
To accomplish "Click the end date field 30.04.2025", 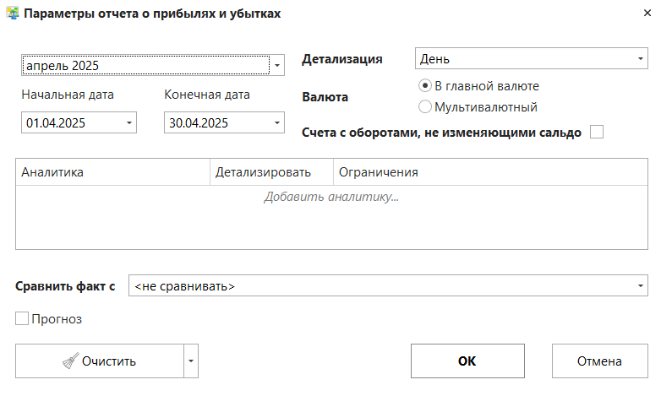I will [x=217, y=123].
